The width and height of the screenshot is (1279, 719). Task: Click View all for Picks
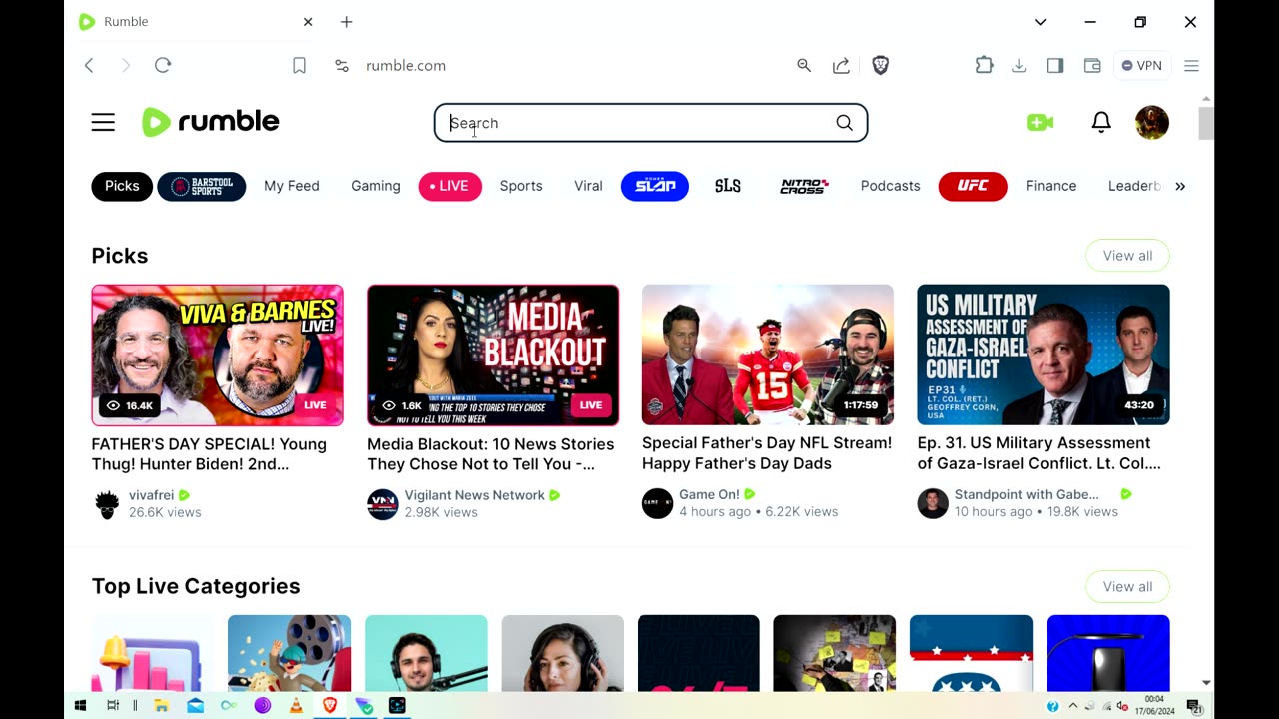(1127, 256)
